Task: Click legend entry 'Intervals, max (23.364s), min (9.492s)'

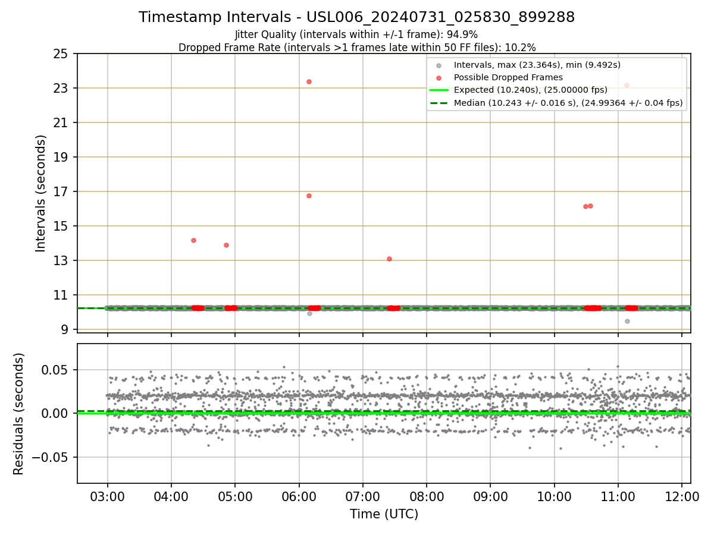Action: pyautogui.click(x=537, y=65)
